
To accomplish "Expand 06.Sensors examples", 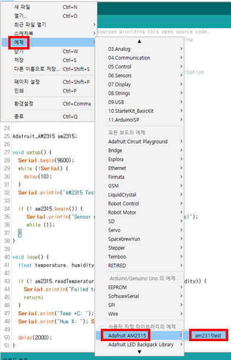I will (x=140, y=75).
